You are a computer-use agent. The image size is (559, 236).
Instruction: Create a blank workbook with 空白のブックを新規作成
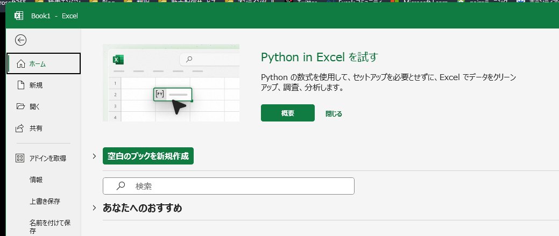tap(148, 156)
